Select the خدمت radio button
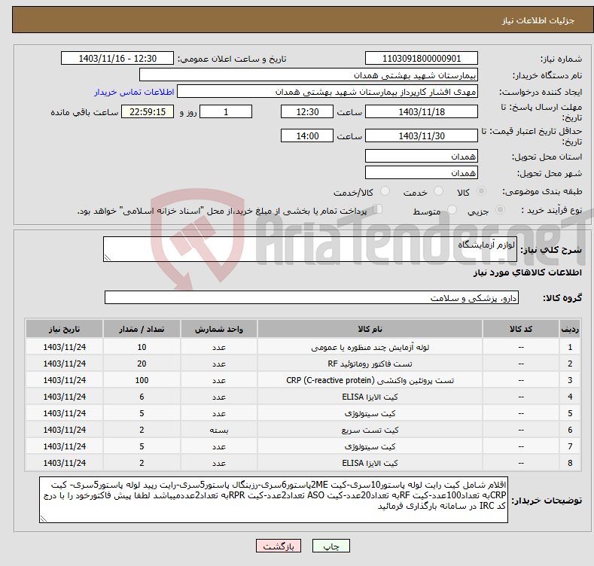The image size is (594, 566). (x=438, y=191)
